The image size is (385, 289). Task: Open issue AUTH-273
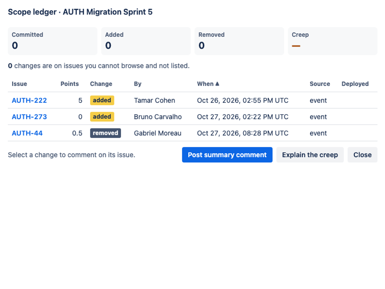point(29,117)
